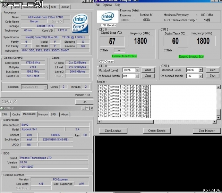Open Cache tab in lower CPU-Z window
This screenshot has width=222, height=193.
point(16,114)
